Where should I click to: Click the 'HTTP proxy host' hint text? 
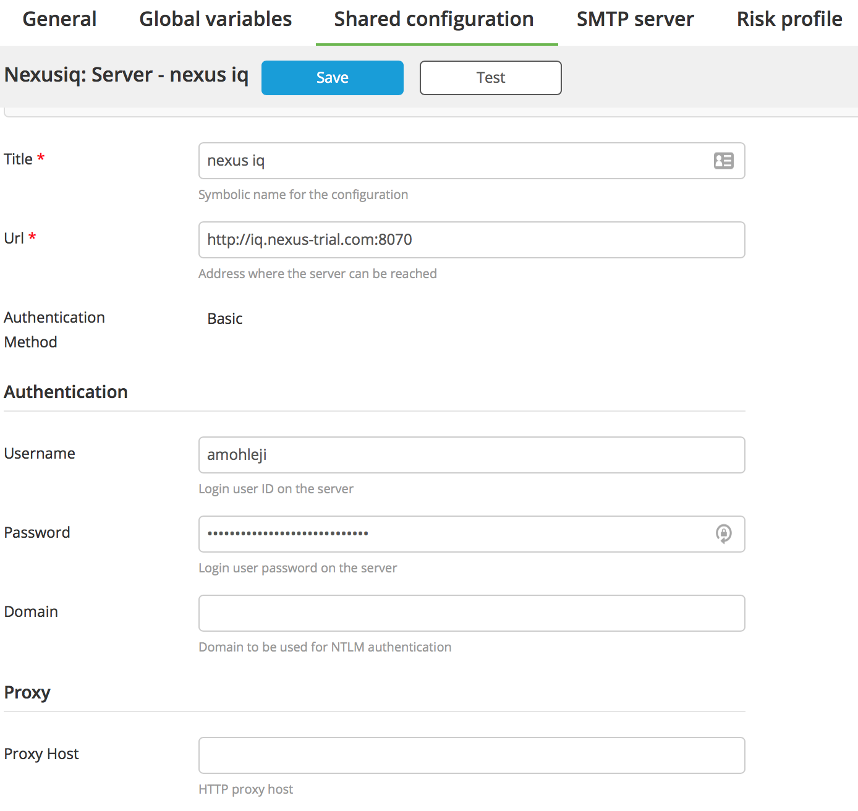click(x=245, y=789)
